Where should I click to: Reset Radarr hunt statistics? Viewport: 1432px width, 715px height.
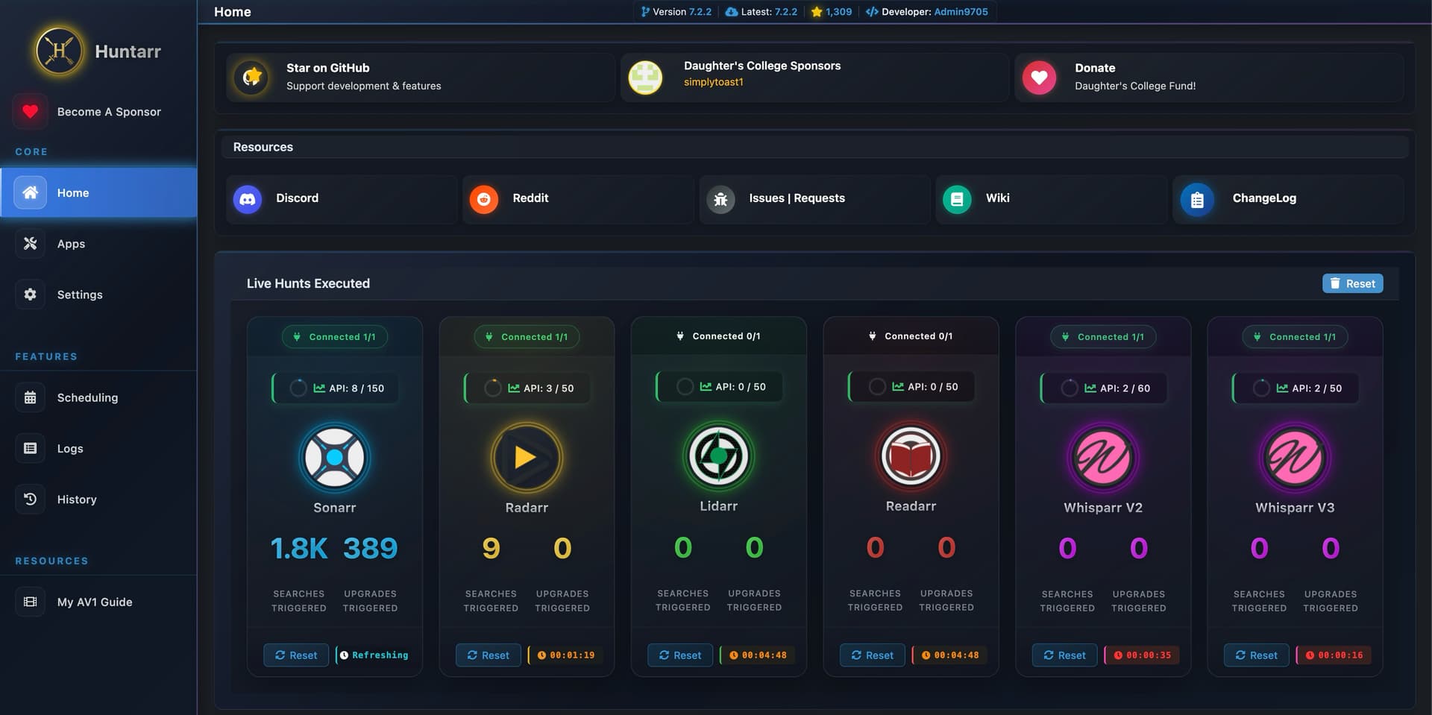[x=489, y=655]
